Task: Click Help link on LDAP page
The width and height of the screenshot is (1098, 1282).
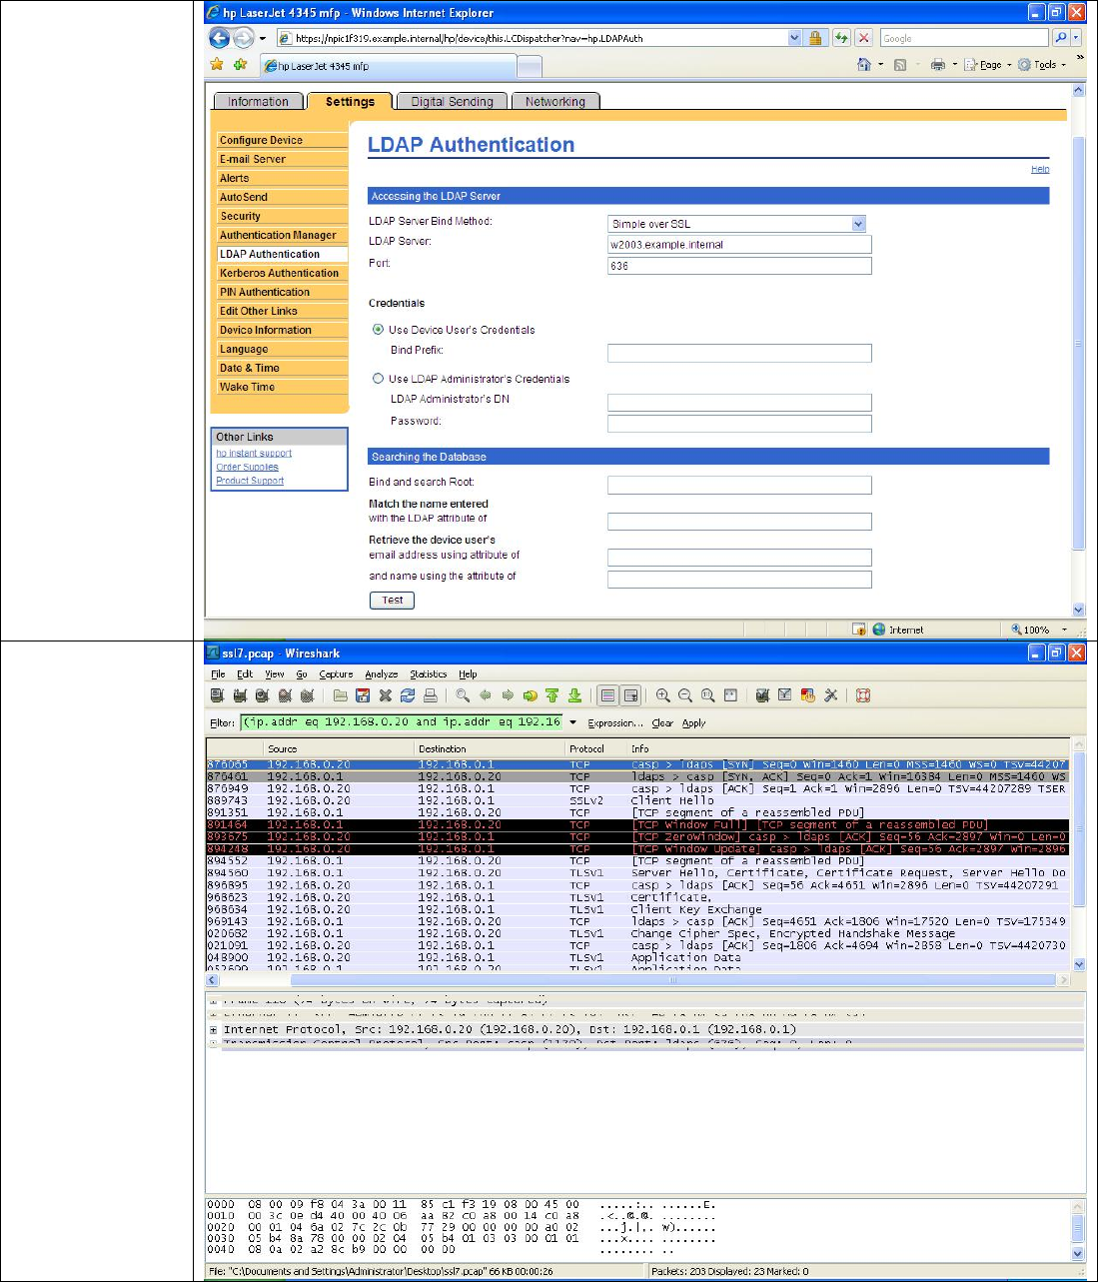Action: pyautogui.click(x=1040, y=169)
